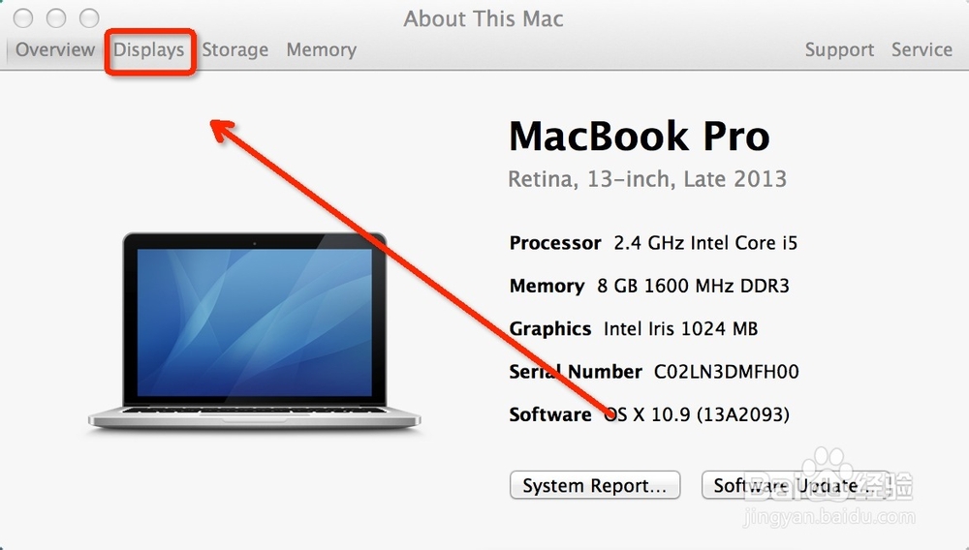
Task: Zoom window with the third title bar button
Action: tap(89, 18)
